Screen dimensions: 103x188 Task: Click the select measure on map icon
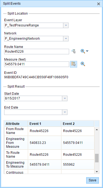click(x=74, y=64)
